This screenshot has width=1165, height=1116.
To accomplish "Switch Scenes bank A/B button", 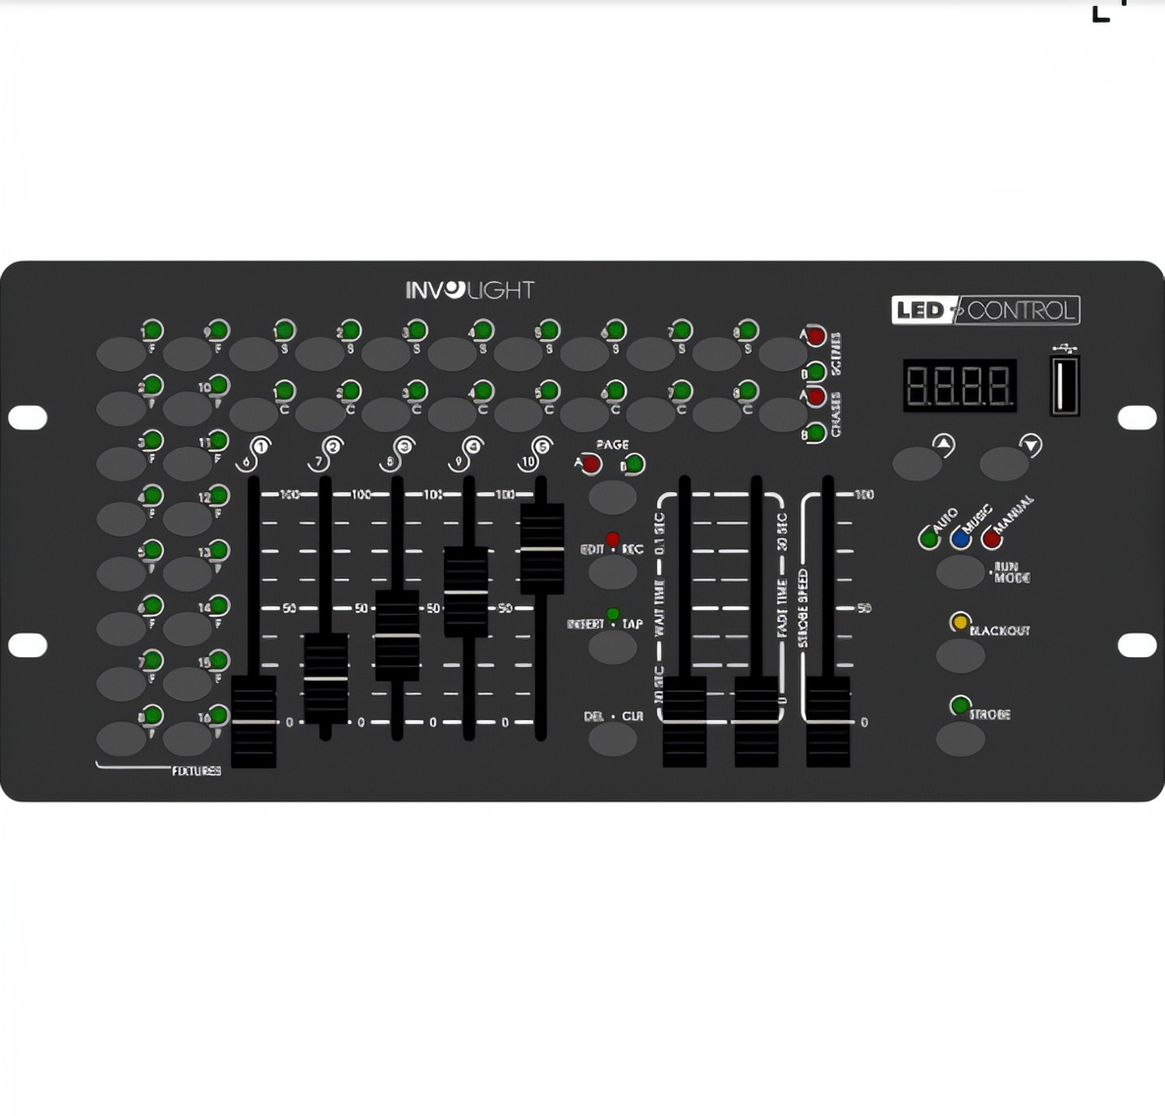I will coord(782,354).
